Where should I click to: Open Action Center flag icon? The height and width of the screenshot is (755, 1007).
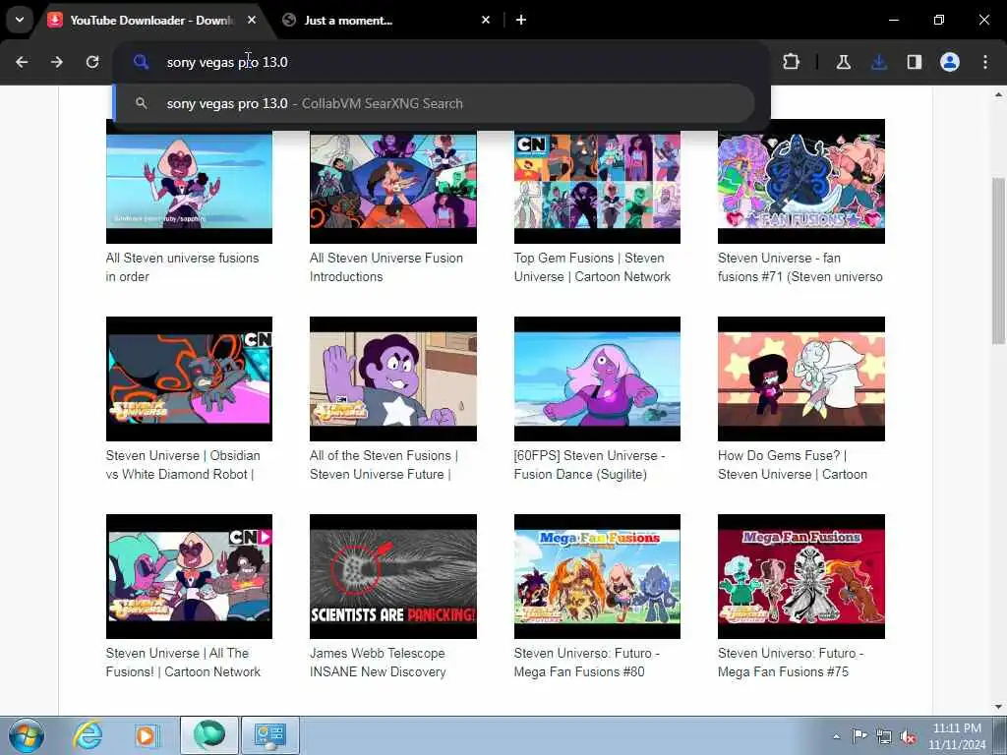click(859, 735)
